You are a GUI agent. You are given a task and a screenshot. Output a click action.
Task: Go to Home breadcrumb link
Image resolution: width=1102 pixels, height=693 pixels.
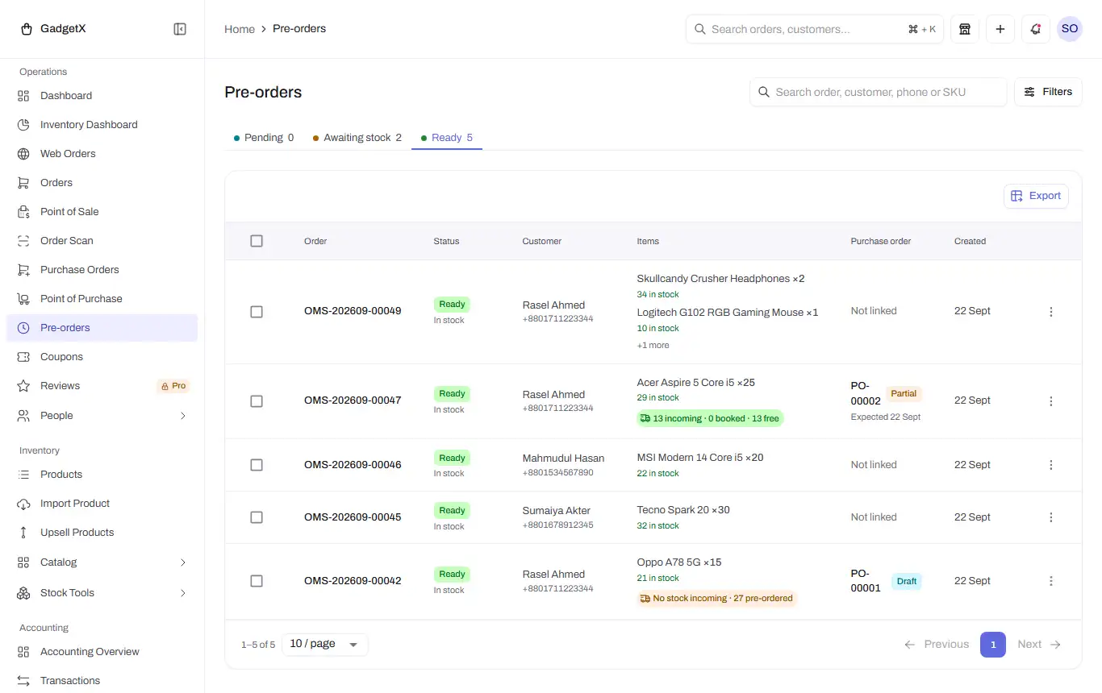(240, 29)
